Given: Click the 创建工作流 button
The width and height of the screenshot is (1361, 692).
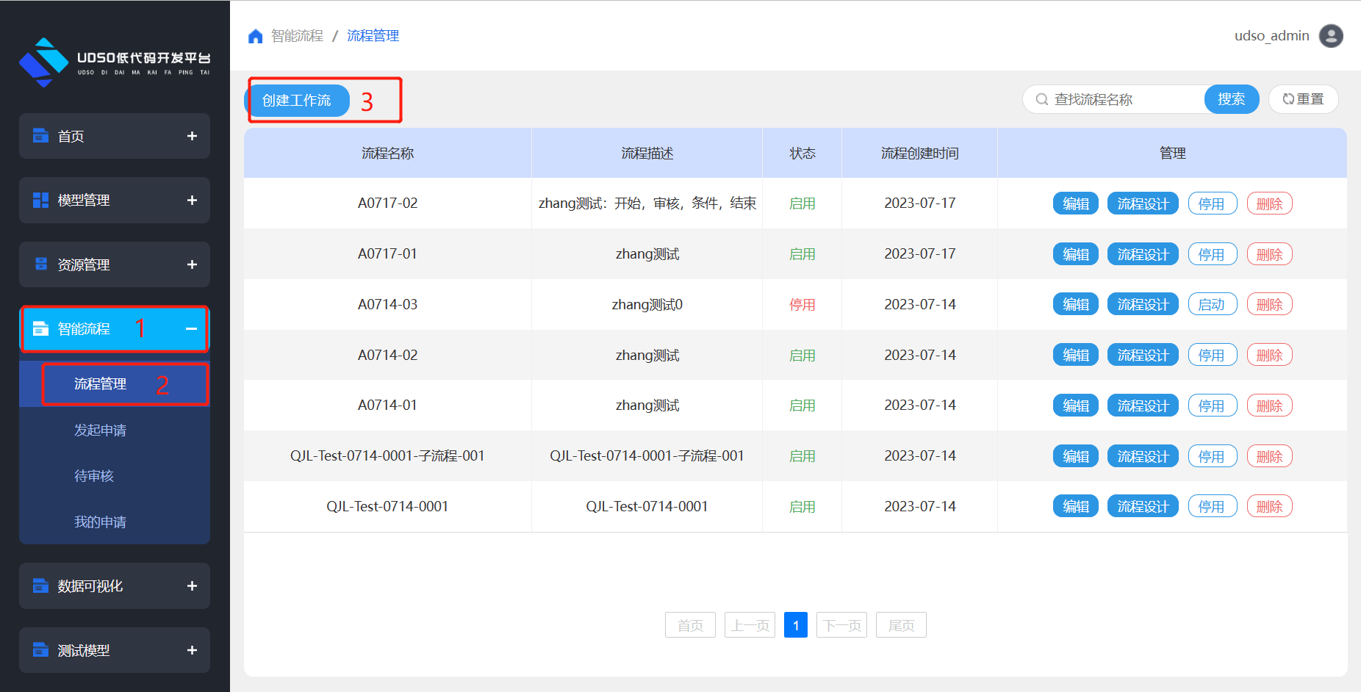Looking at the screenshot, I should click(x=297, y=100).
